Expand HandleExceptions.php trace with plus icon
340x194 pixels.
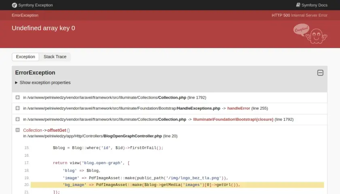(x=17, y=108)
